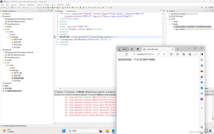Close the demo.jsp editor tab

pyautogui.click(x=77, y=11)
